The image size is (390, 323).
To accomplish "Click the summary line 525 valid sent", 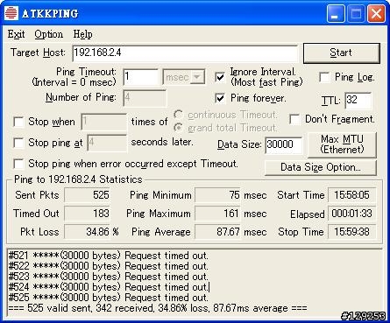I will coord(158,308).
